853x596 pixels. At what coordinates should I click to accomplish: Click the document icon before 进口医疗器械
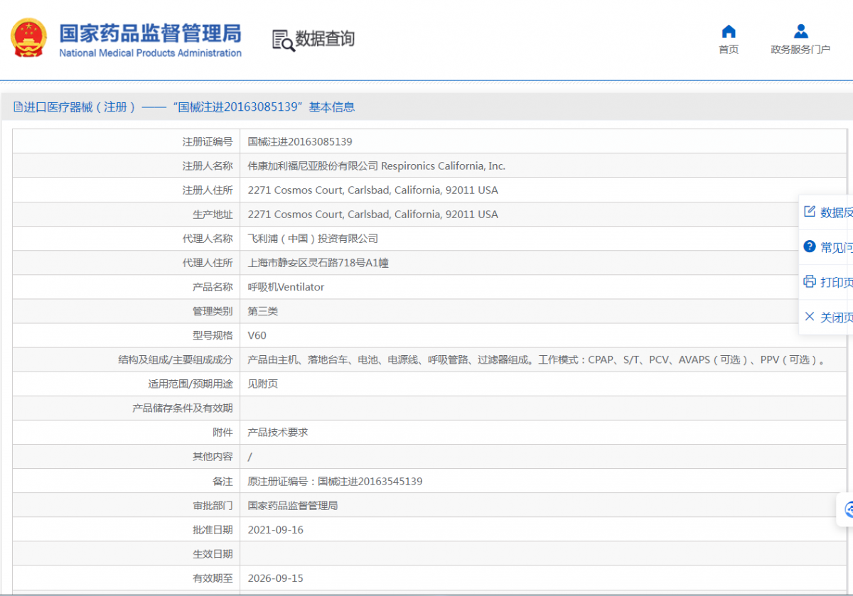pyautogui.click(x=18, y=107)
